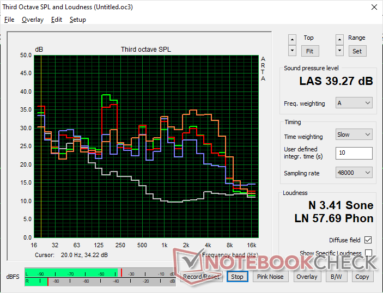Decrease graph Range with down arrow
This screenshot has height=293, width=383.
340,51
